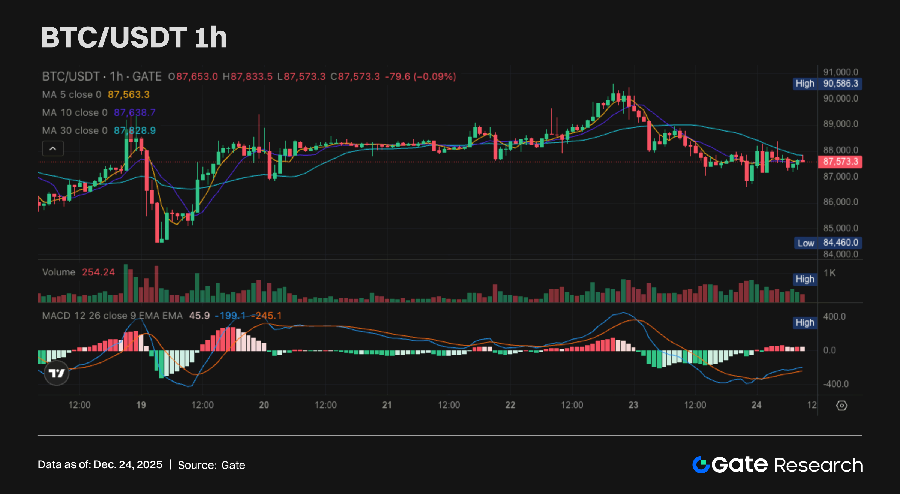Select the MA 10 close indicator label
This screenshot has width=900, height=494.
tap(75, 112)
